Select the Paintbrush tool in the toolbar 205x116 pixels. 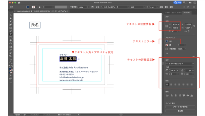[x=11, y=31]
